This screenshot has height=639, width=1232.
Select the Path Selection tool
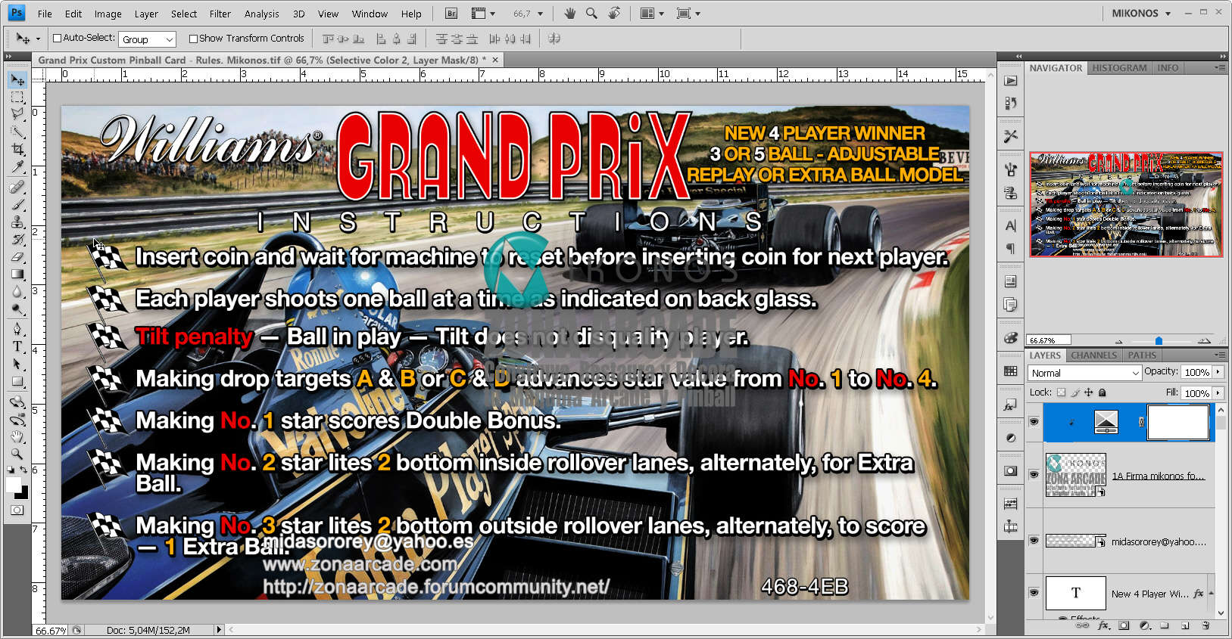(17, 364)
